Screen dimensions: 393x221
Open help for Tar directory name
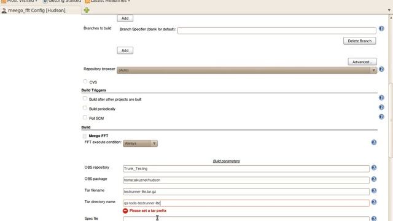click(x=374, y=202)
